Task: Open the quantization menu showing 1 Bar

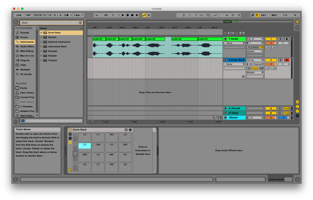Action: point(78,15)
